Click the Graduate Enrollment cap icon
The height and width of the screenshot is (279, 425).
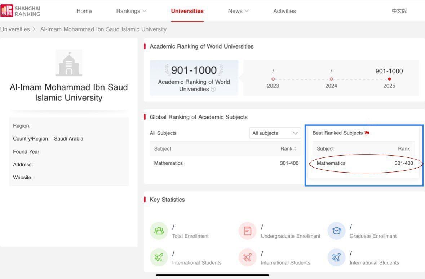coord(336,231)
